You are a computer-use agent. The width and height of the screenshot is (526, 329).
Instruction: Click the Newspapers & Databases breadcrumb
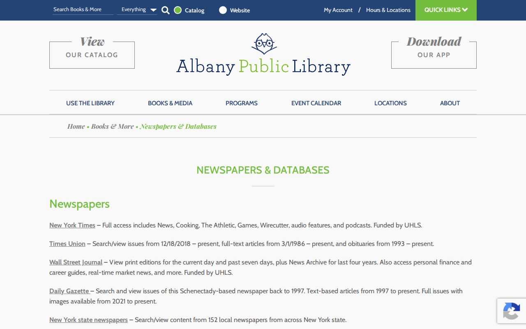click(178, 127)
